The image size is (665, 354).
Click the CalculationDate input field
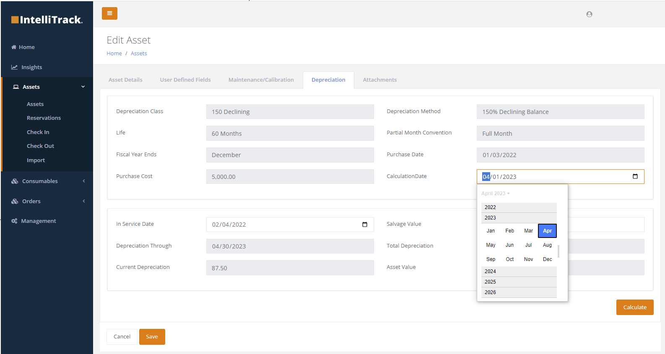(560, 176)
